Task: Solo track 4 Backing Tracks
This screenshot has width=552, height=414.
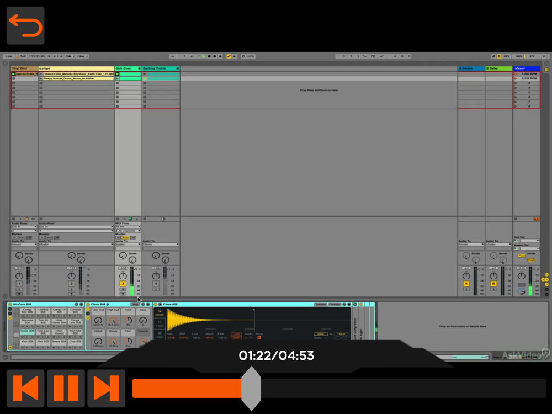Action: pyautogui.click(x=156, y=289)
